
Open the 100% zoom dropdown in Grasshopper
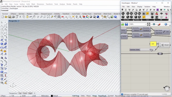(145, 24)
